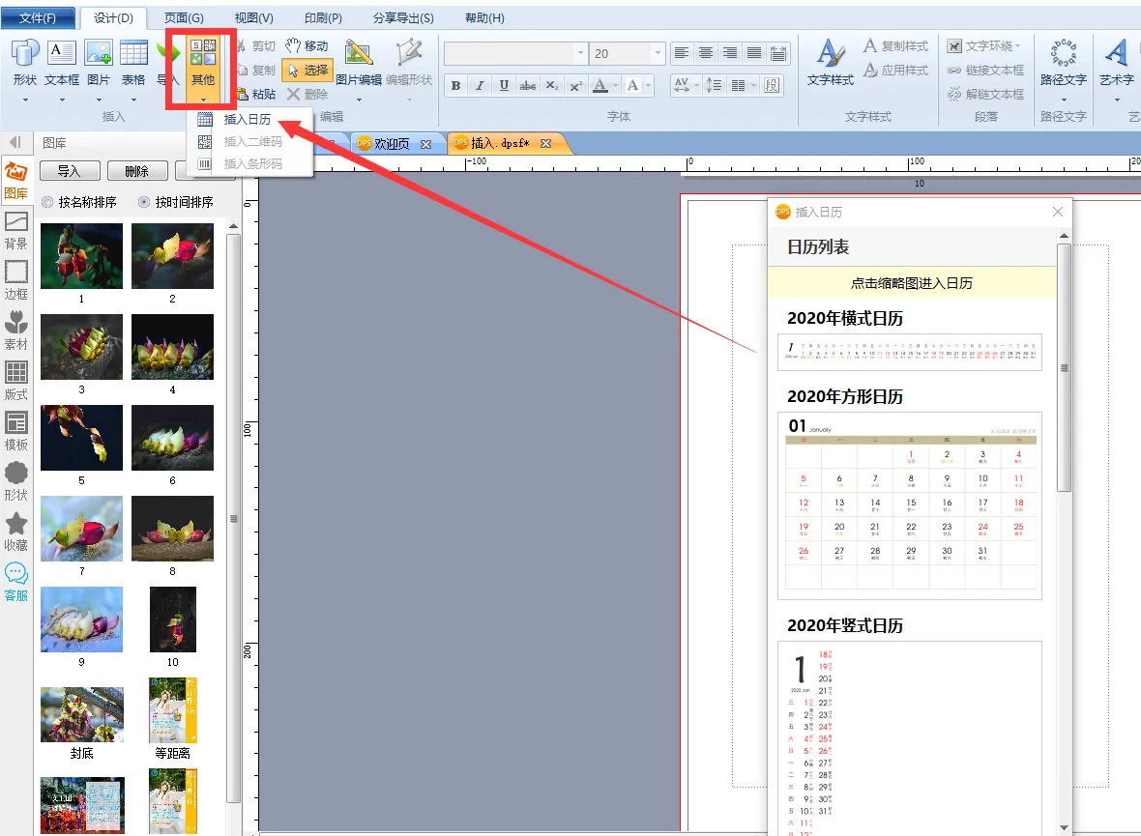Open 模板 template sidebar panel
This screenshot has width=1141, height=836.
click(x=16, y=431)
